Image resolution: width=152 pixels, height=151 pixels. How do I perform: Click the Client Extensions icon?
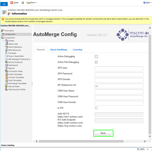click(6, 47)
